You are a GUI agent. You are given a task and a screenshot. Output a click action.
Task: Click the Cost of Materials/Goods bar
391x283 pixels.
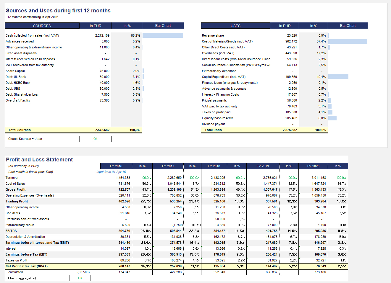coord(348,41)
